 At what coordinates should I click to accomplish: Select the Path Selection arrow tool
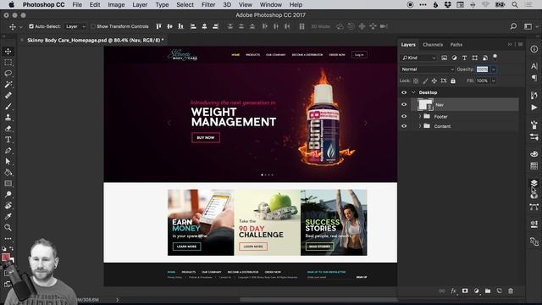(8, 162)
